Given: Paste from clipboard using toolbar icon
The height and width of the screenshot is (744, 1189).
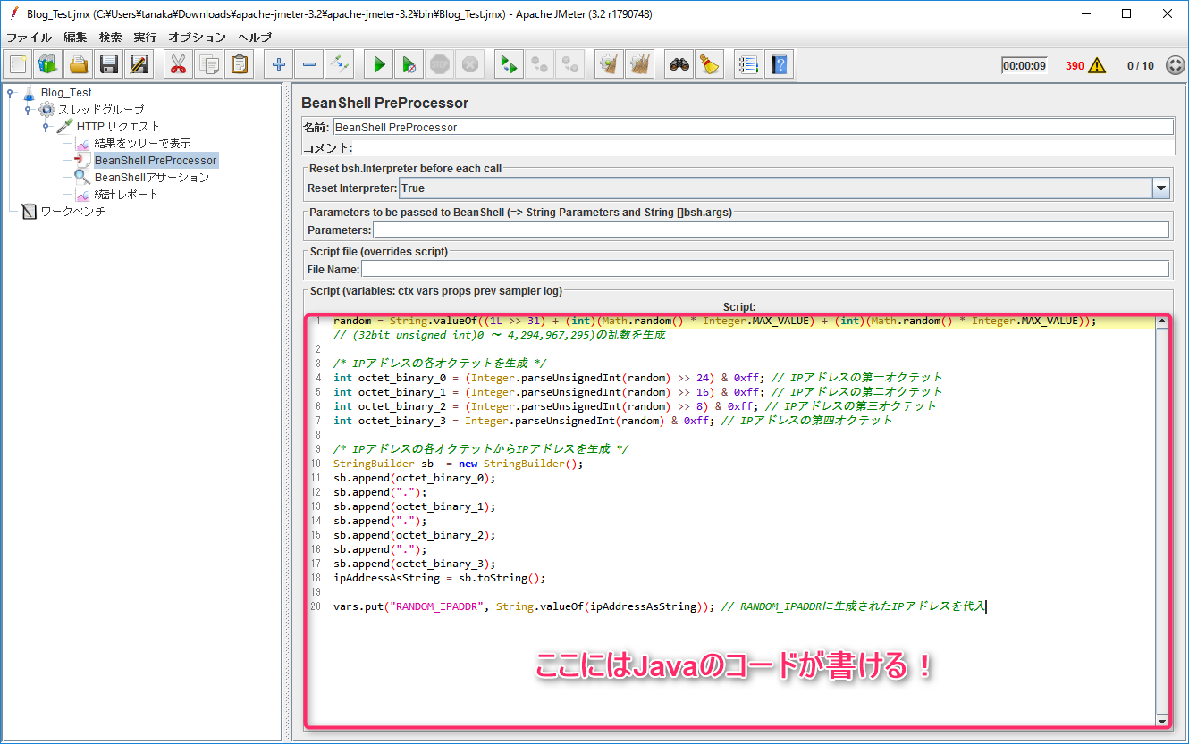Looking at the screenshot, I should pos(240,64).
